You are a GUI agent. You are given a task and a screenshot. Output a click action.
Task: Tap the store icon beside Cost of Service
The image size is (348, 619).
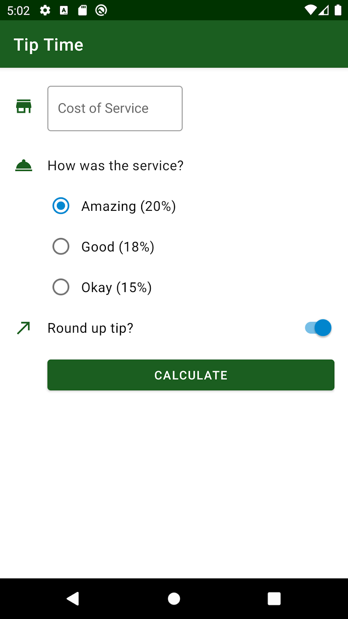24,106
